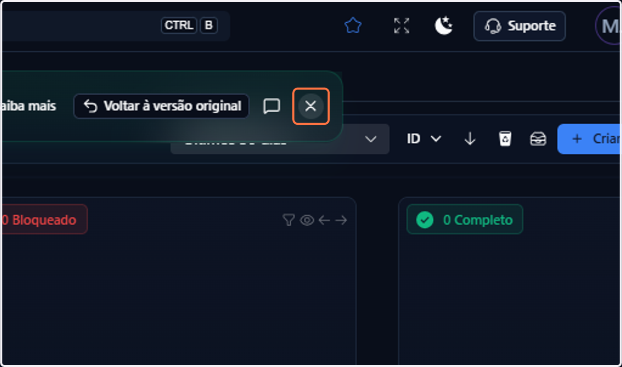Click the blue Criar button
The width and height of the screenshot is (622, 367).
click(x=590, y=139)
